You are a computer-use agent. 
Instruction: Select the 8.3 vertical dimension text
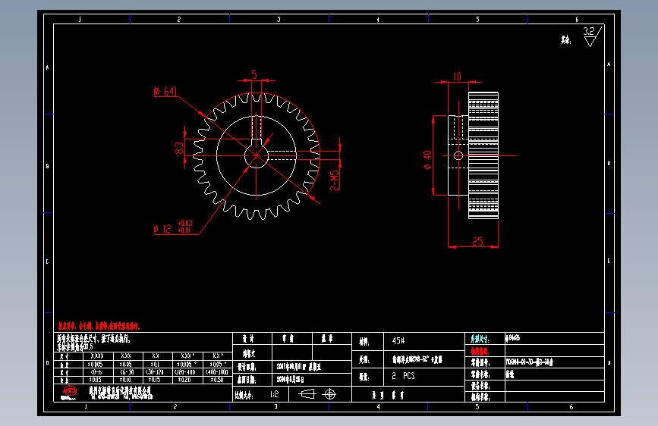pos(179,148)
